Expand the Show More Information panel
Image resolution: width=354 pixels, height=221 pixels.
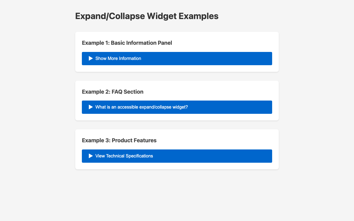177,59
